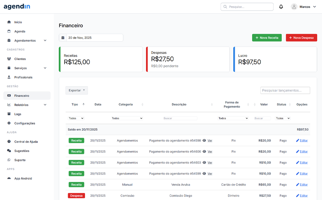Open the notifications bell
The image size is (322, 200).
pyautogui.click(x=281, y=7)
